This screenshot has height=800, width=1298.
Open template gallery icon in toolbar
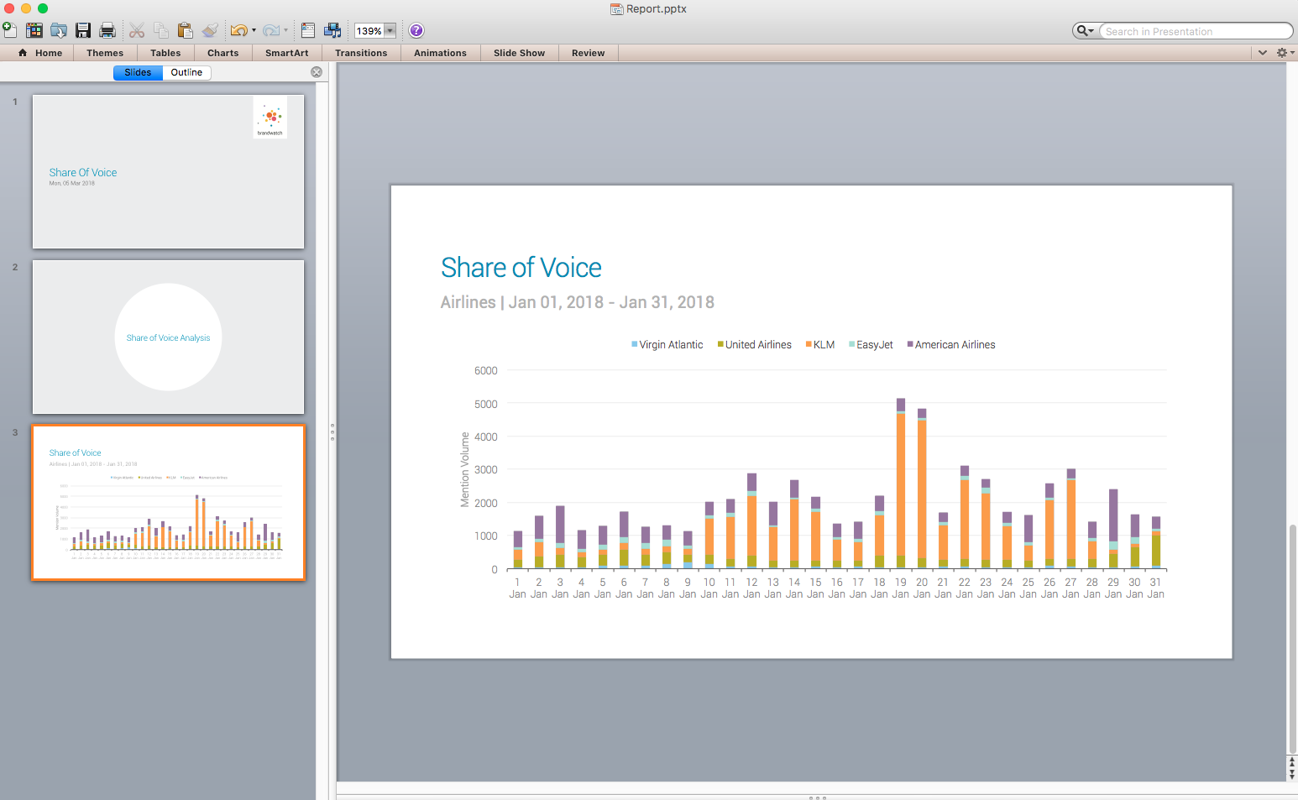(34, 30)
